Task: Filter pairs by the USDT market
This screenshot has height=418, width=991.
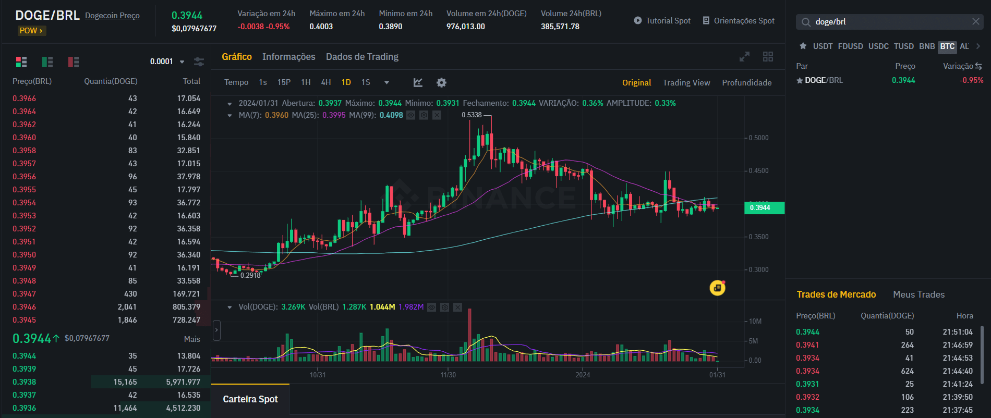Action: (x=823, y=46)
